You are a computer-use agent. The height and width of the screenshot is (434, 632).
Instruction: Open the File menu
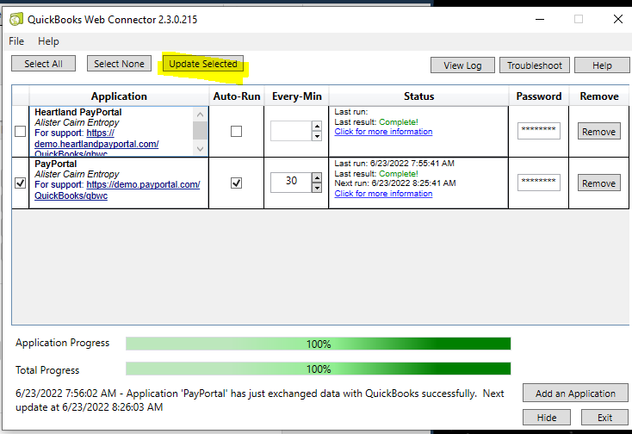click(x=16, y=41)
